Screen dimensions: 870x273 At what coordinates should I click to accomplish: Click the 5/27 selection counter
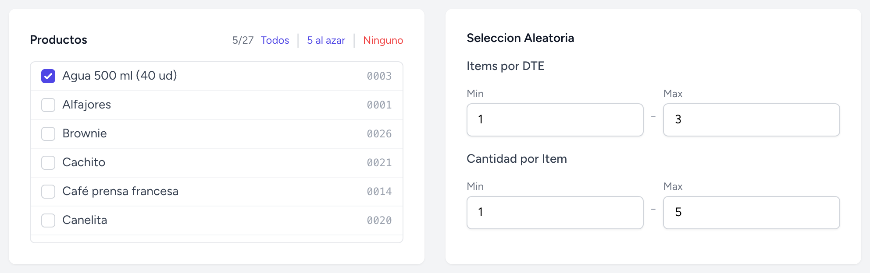[x=242, y=40]
